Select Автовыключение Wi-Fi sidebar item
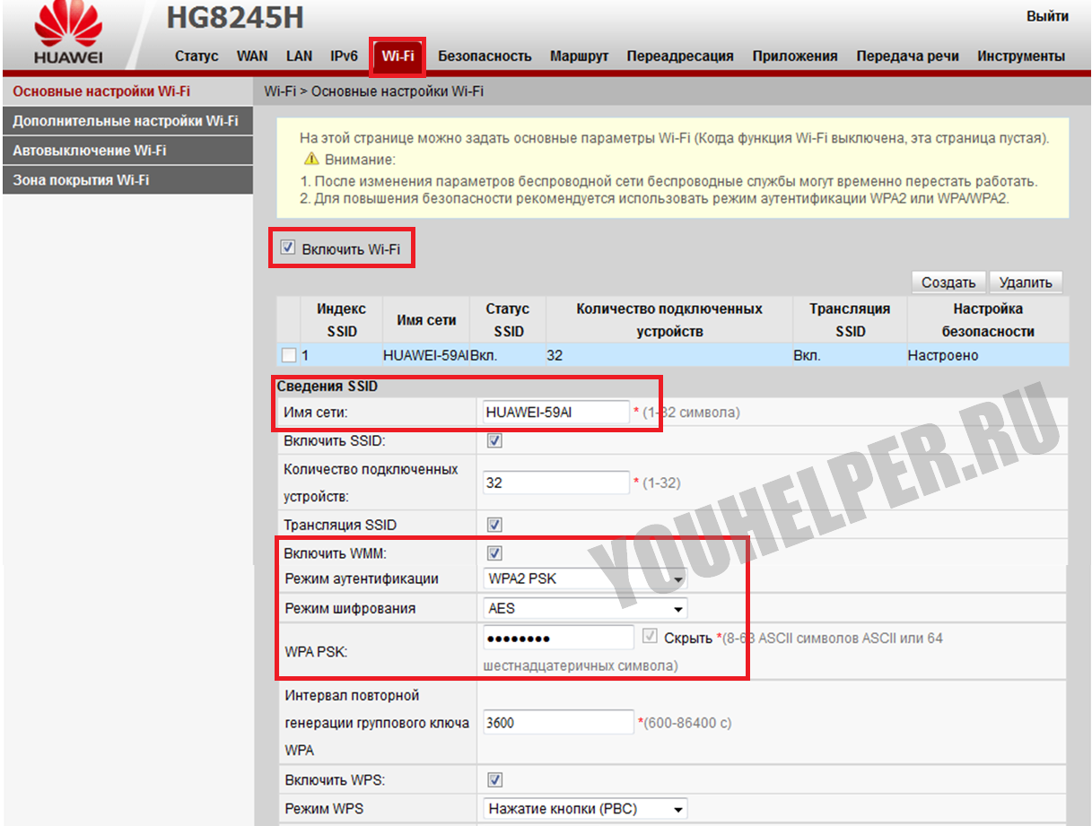The width and height of the screenshot is (1092, 826). (127, 151)
